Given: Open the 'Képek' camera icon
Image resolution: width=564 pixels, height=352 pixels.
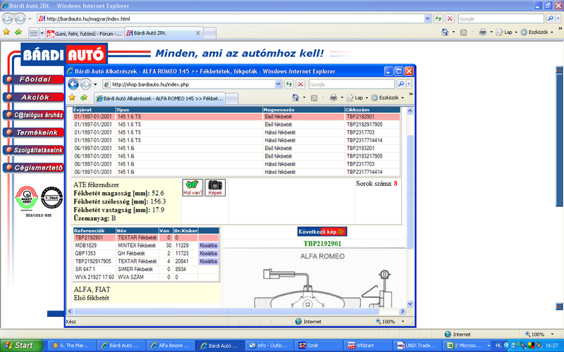Looking at the screenshot, I should click(x=215, y=188).
